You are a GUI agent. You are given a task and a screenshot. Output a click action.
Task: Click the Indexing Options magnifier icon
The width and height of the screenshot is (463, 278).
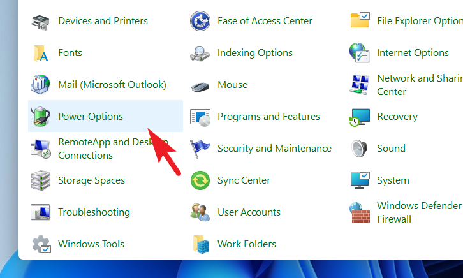[200, 54]
